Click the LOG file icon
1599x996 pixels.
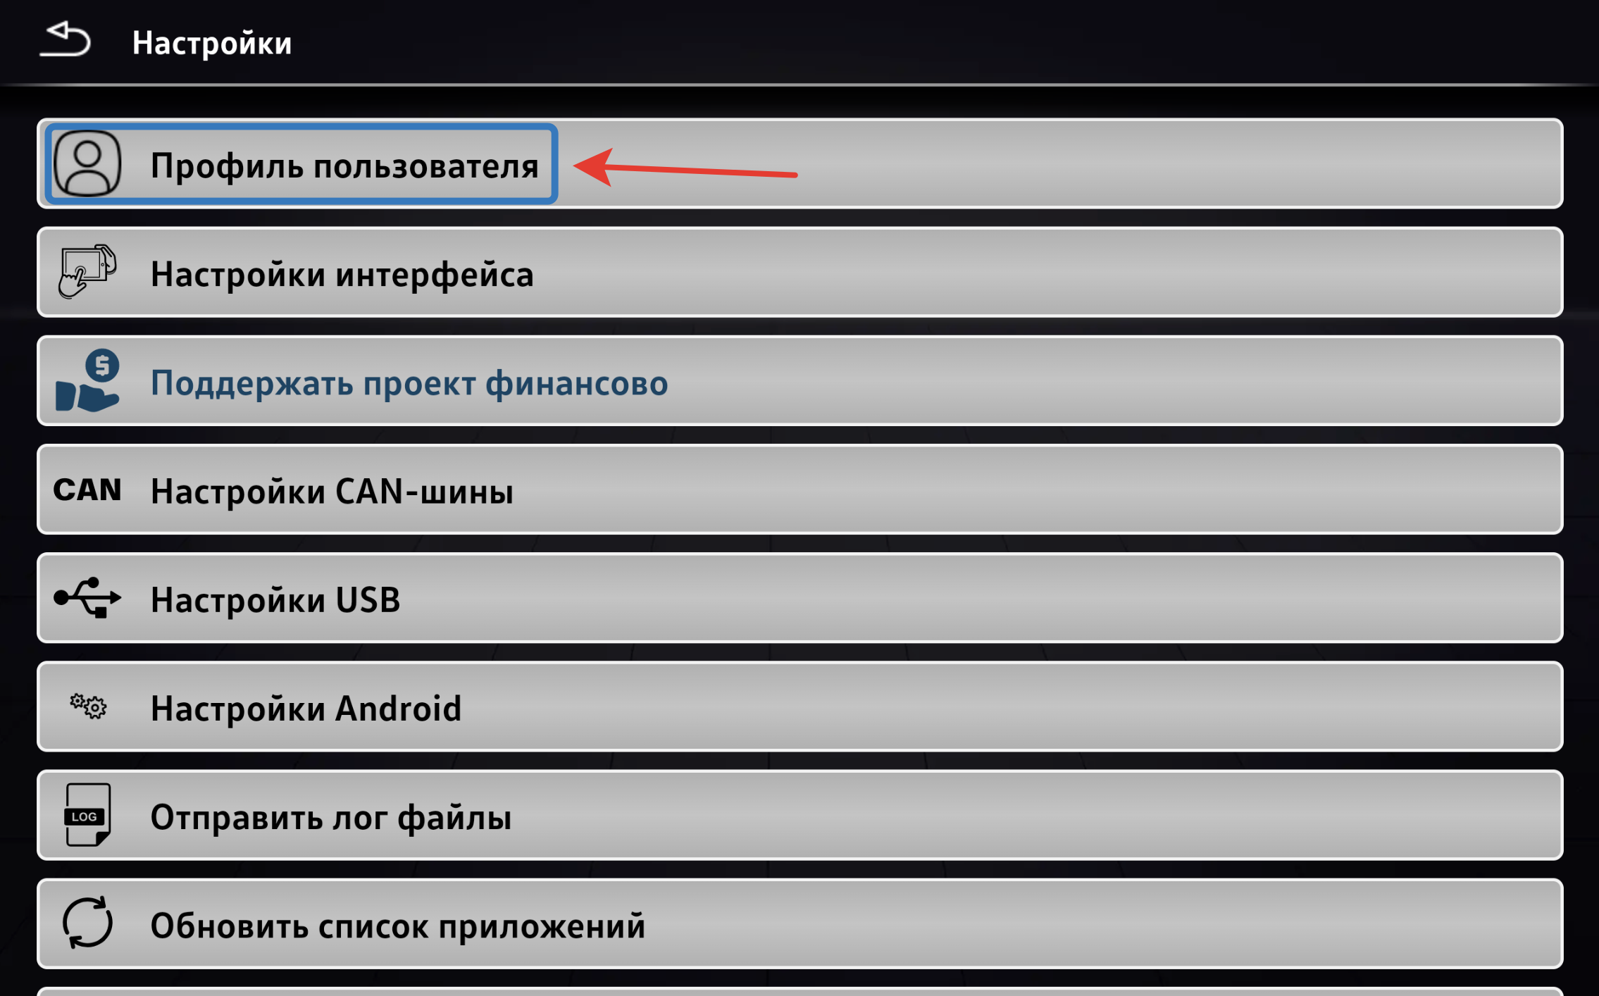(x=87, y=815)
